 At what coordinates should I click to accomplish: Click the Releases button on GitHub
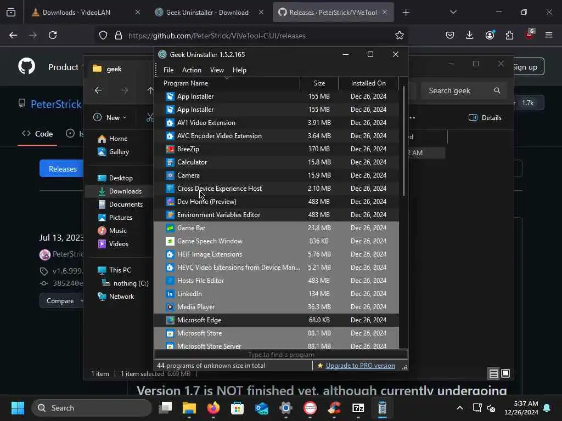coord(63,169)
